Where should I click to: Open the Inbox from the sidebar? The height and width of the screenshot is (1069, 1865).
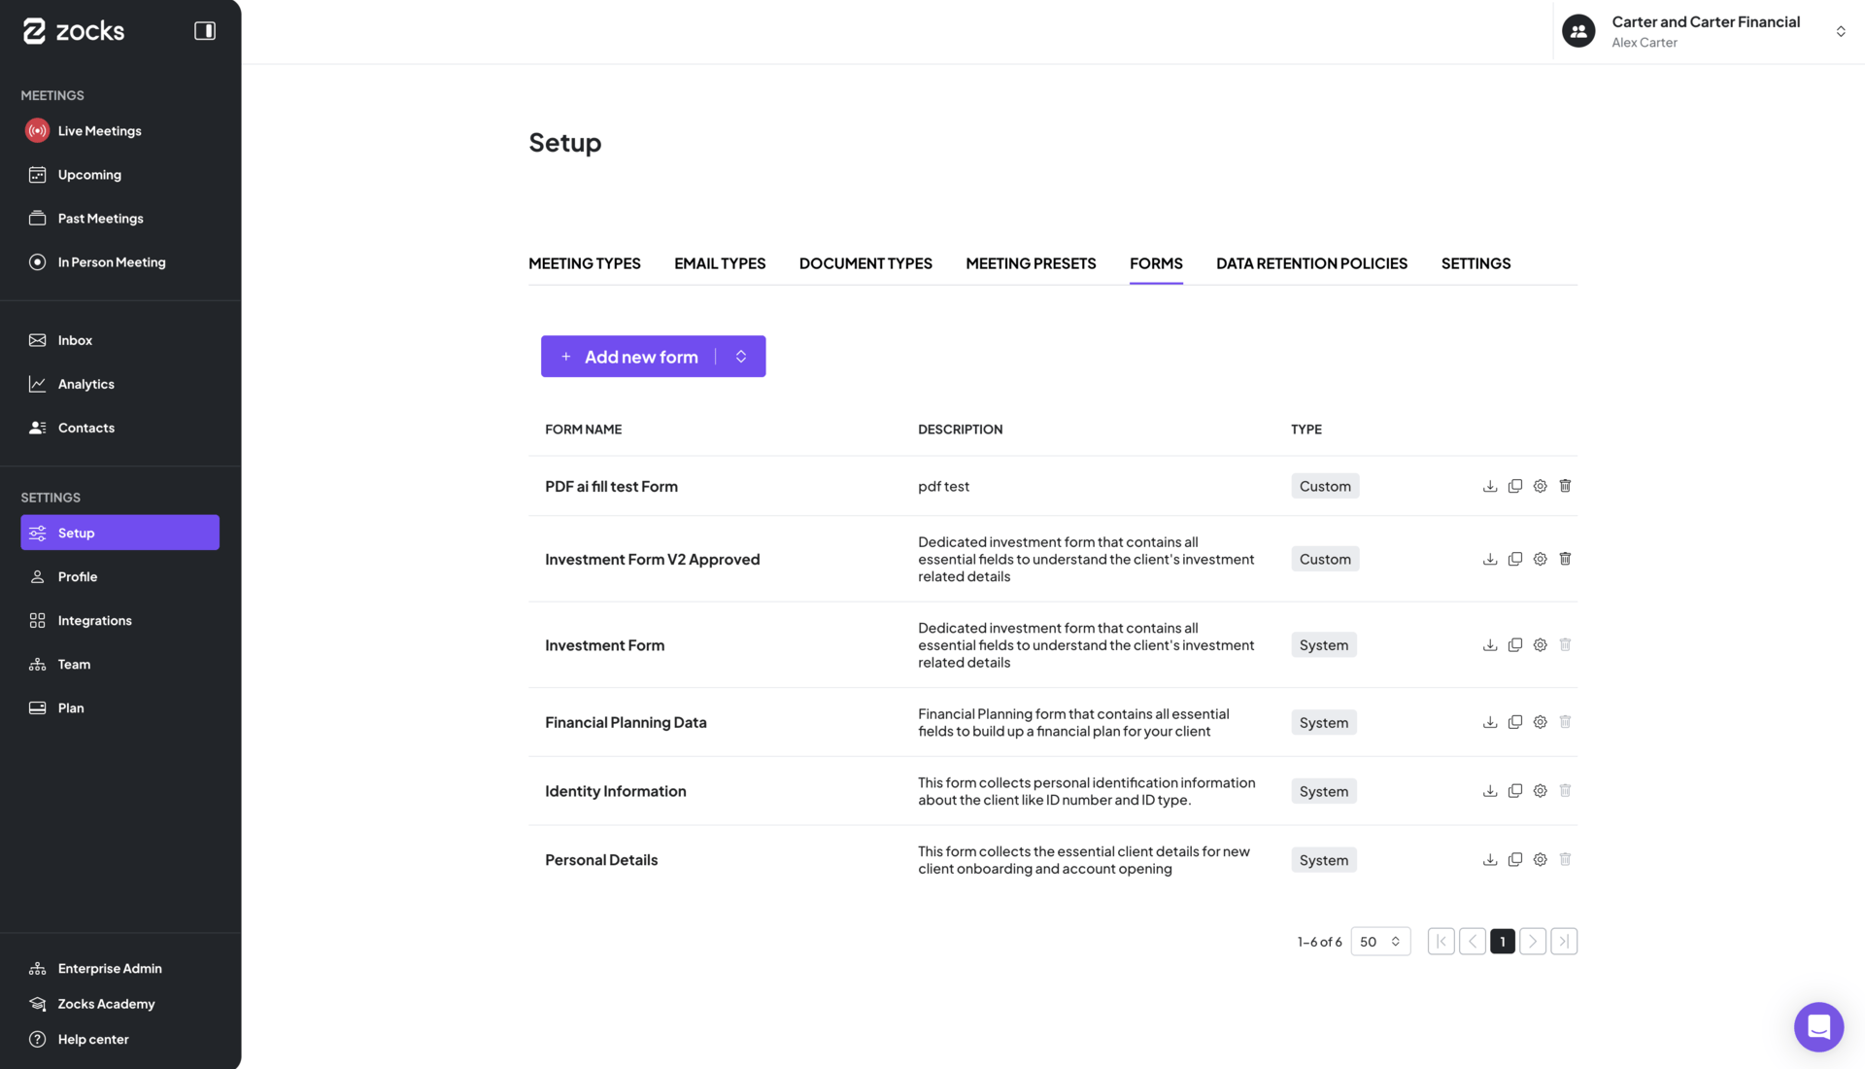75,339
